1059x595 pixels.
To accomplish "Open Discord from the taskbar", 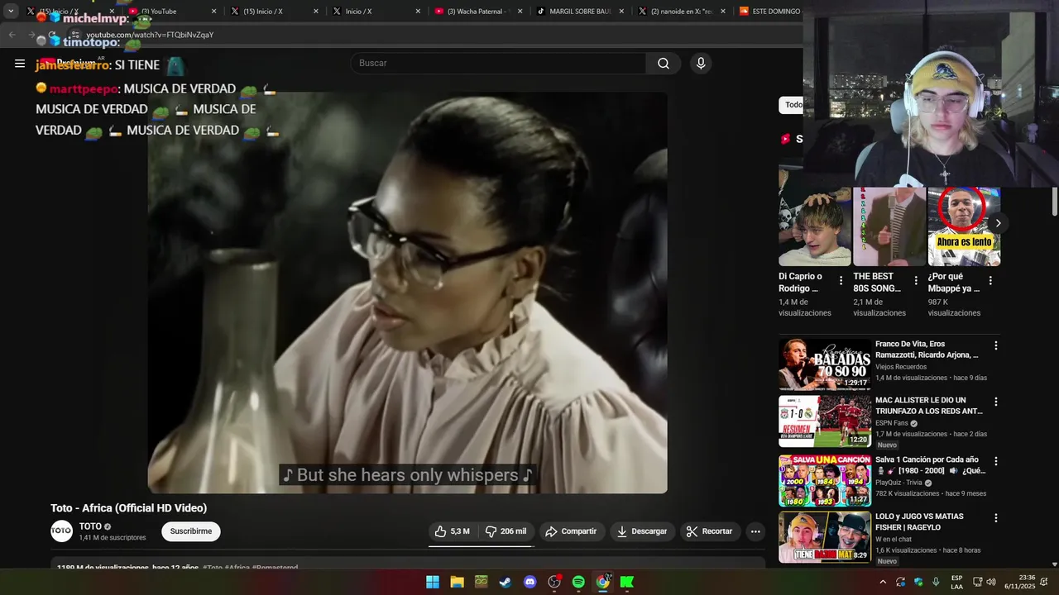I will (x=530, y=582).
